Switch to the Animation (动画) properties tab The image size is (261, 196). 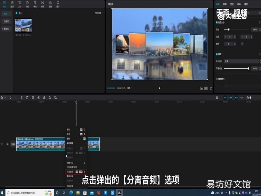(x=239, y=4)
